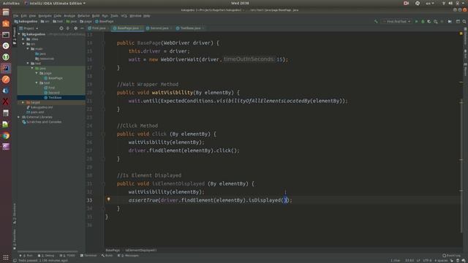Open the Run tool window button

pyautogui.click(x=26, y=256)
